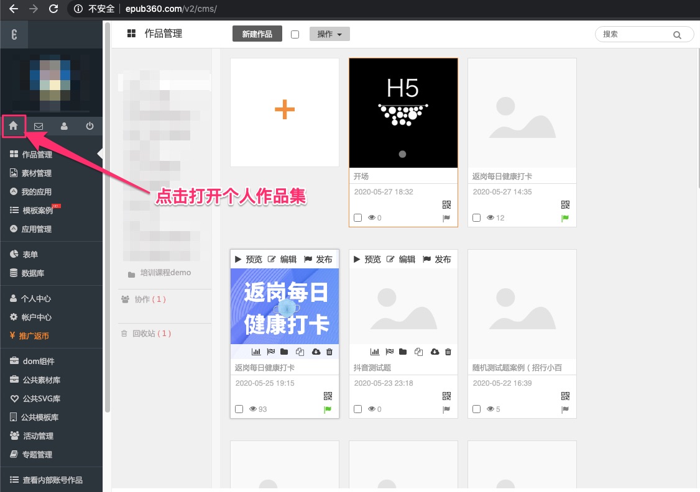This screenshot has width=700, height=492.
Task: Open messages via the envelope icon
Action: coord(39,126)
